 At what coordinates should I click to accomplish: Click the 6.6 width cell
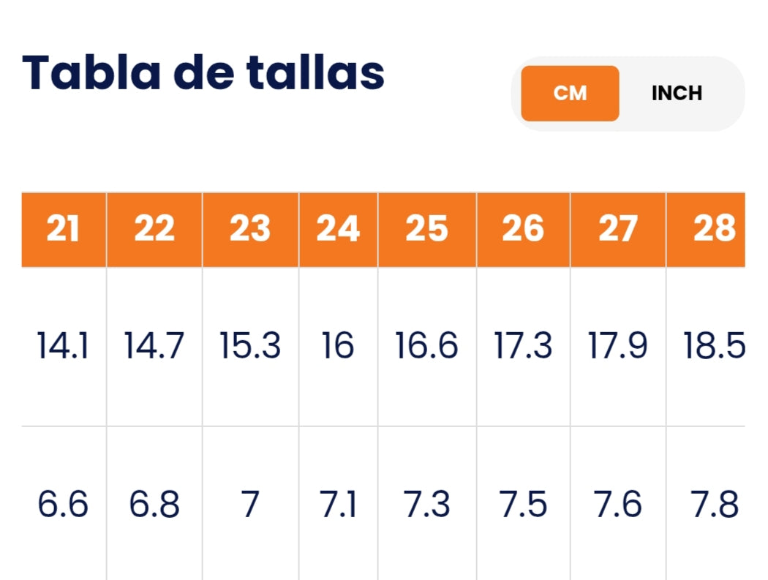coord(64,505)
